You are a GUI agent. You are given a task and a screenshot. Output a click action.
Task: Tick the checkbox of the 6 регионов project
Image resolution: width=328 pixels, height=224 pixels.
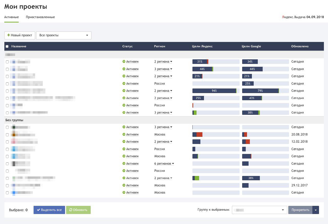(7, 164)
